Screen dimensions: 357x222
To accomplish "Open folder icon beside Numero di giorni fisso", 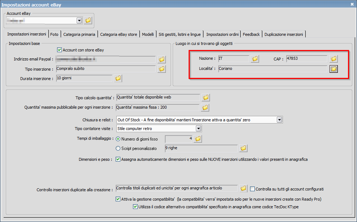I will click(198, 139).
